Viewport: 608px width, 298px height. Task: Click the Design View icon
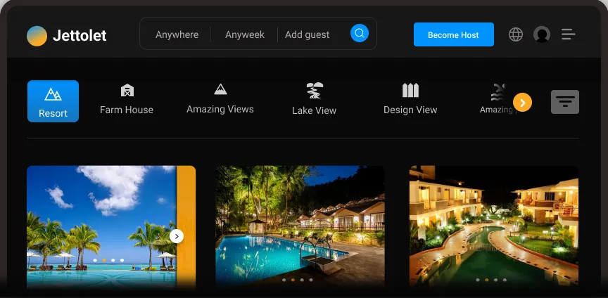coord(410,90)
